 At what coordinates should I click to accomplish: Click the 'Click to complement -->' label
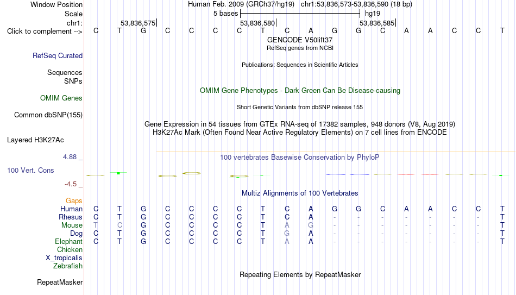45,32
